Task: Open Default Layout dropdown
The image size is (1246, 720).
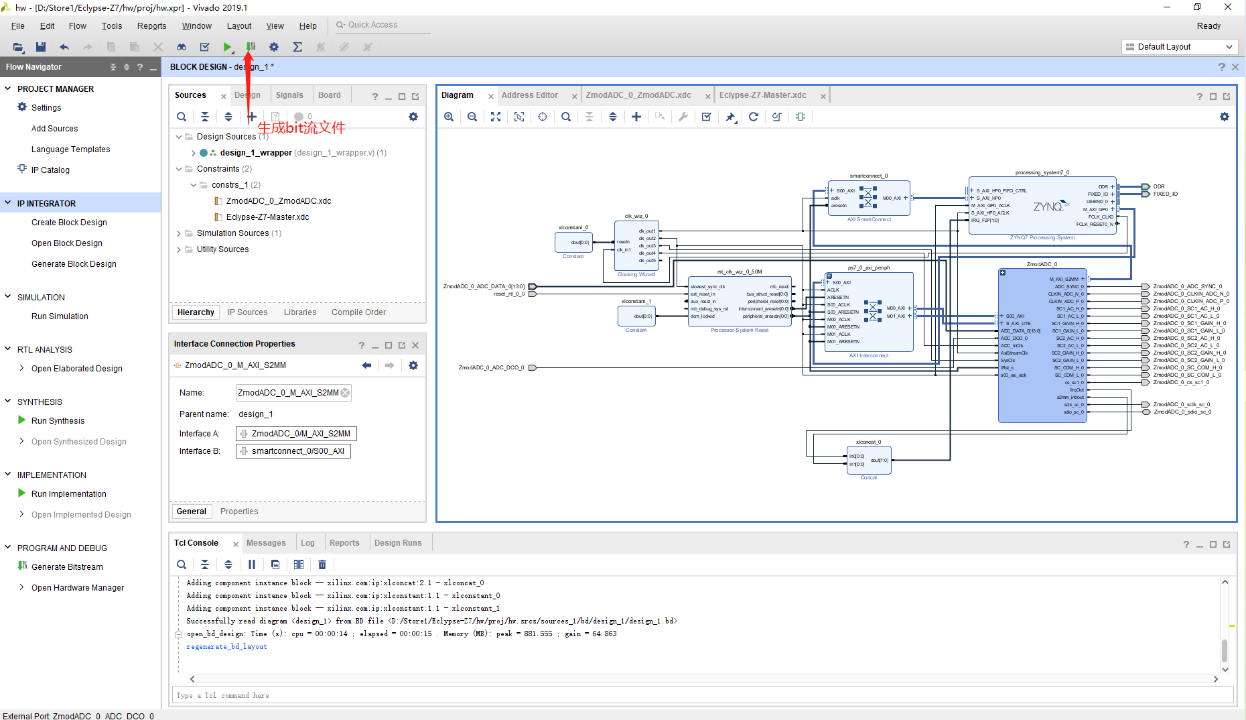Action: pos(1178,47)
